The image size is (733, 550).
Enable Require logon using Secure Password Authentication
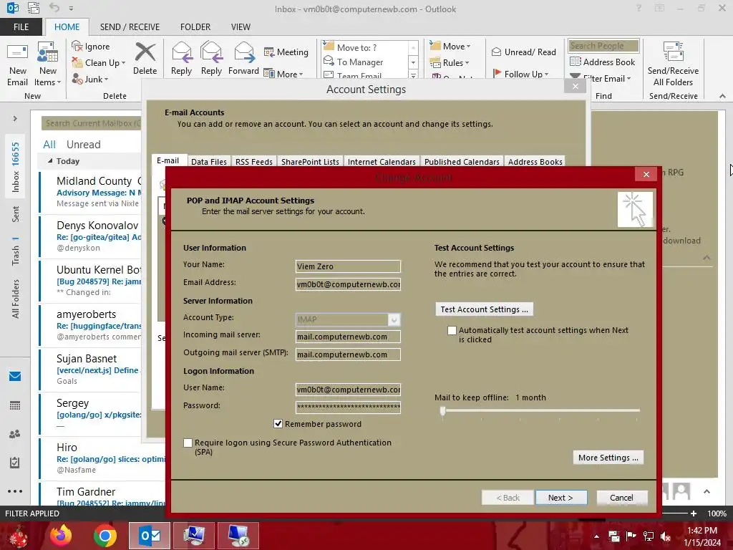188,443
